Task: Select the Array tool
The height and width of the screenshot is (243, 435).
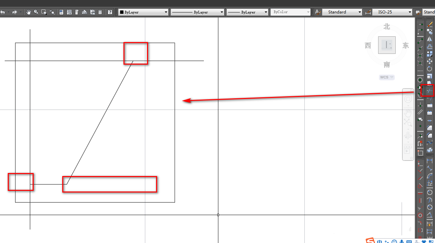Action: pos(430,54)
